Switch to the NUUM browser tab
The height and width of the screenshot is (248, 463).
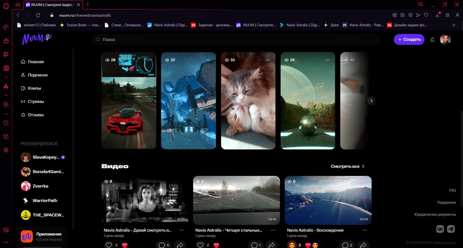click(x=52, y=5)
